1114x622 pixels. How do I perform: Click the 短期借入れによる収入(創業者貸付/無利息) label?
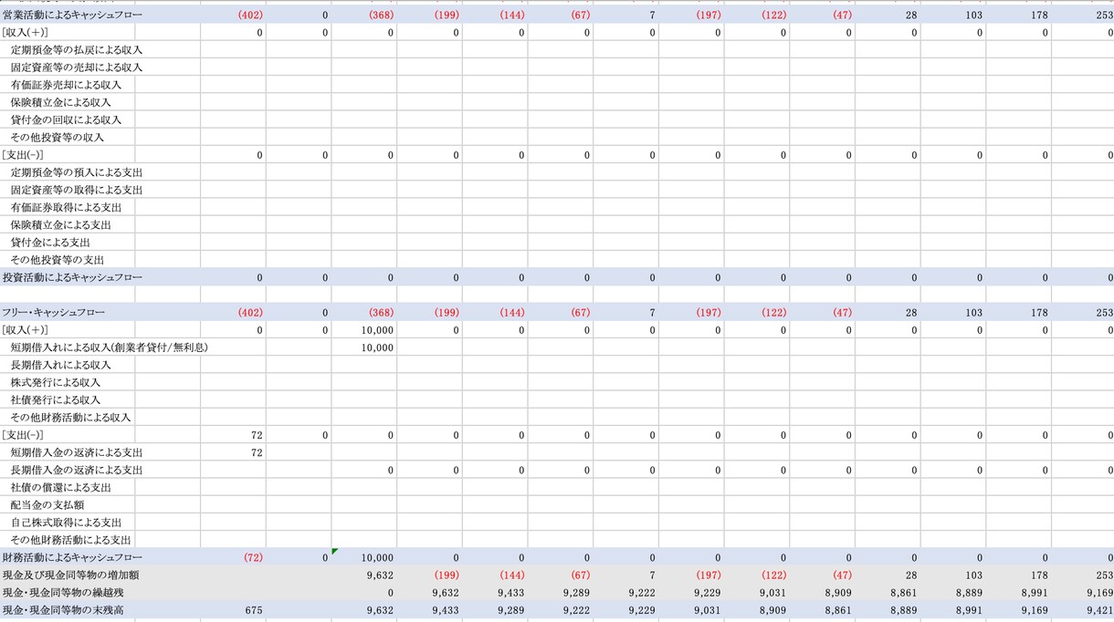coord(110,347)
